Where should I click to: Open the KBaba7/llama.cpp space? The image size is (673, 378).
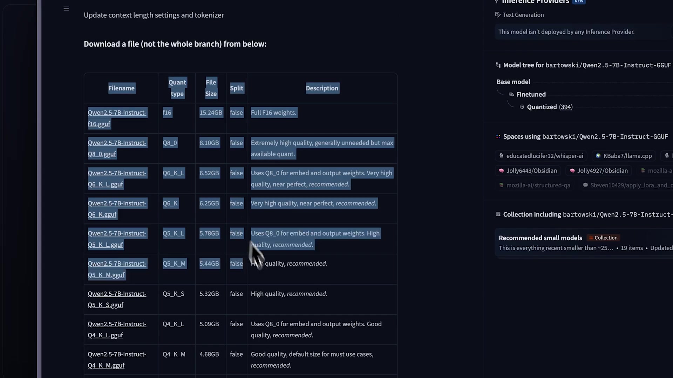tap(624, 156)
